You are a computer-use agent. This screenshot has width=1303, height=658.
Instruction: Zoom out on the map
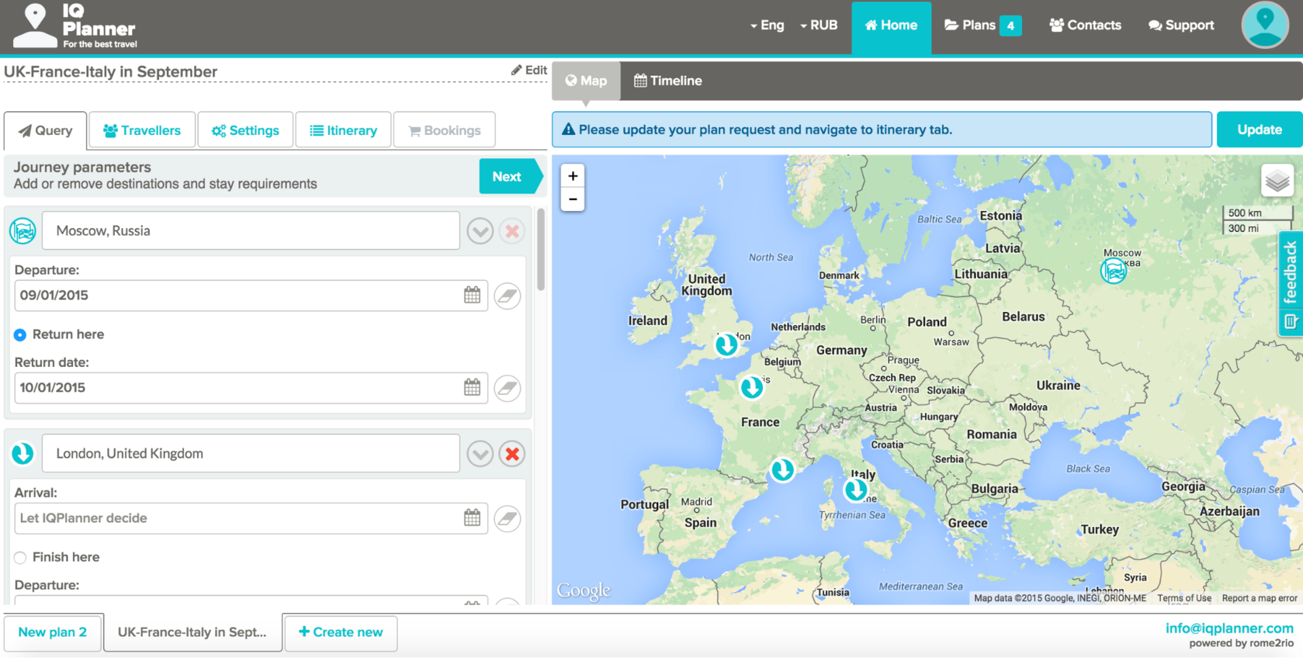coord(573,199)
